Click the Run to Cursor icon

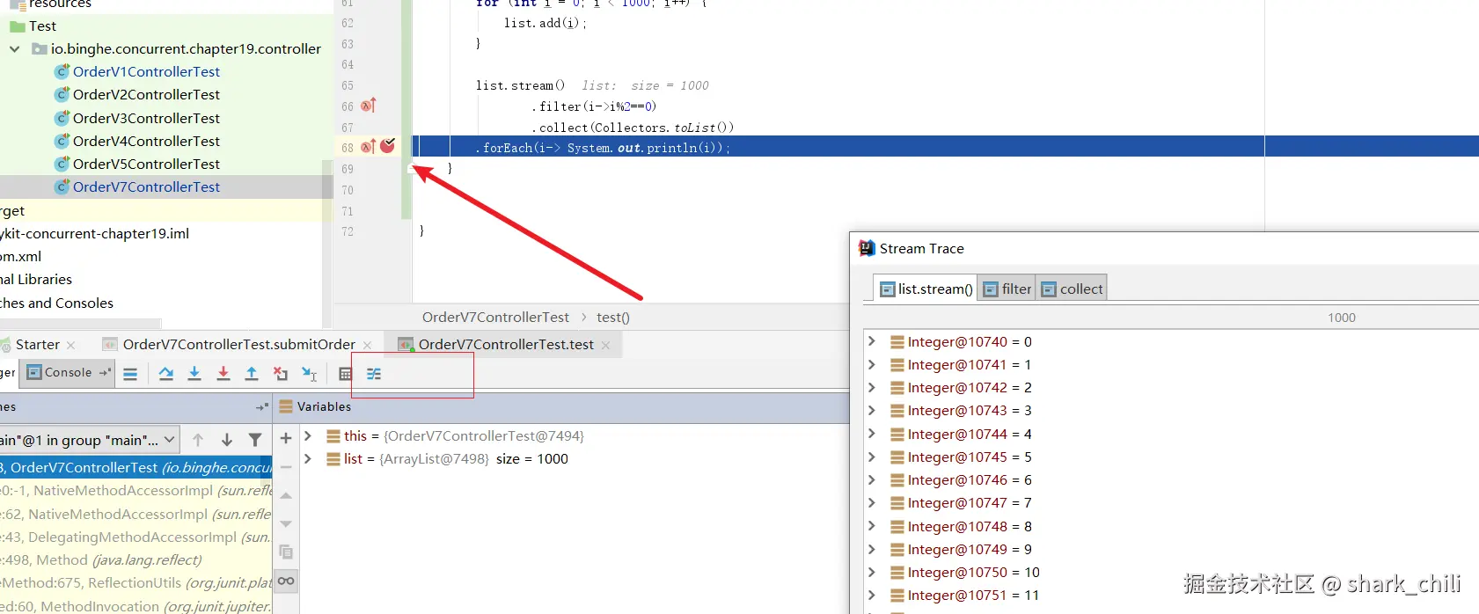(x=309, y=374)
